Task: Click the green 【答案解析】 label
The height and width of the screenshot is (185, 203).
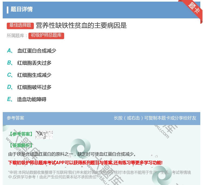Action: (21, 145)
